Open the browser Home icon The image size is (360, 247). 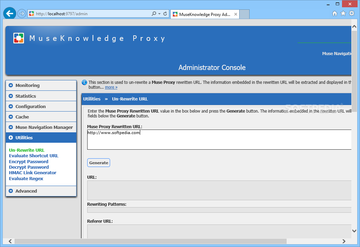335,13
